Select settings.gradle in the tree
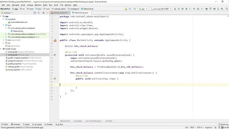The width and height of the screenshot is (229, 129). [19, 67]
